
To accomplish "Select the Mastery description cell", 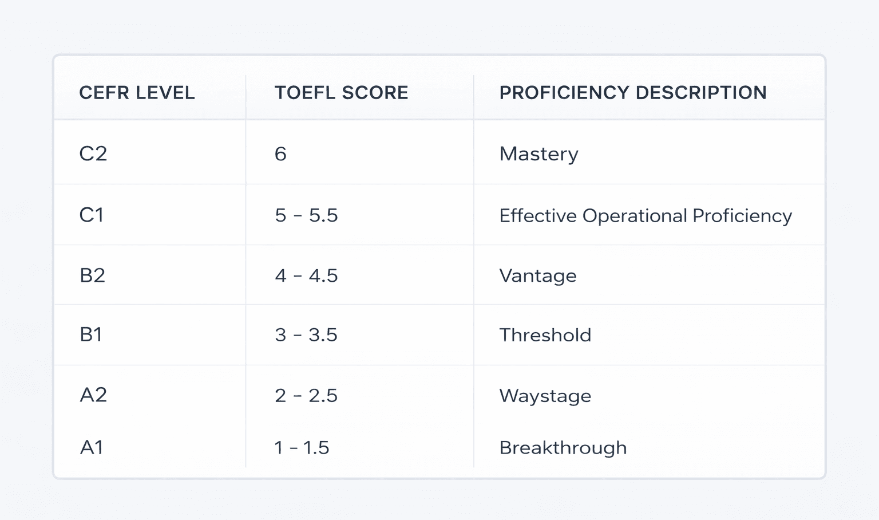I will point(539,154).
